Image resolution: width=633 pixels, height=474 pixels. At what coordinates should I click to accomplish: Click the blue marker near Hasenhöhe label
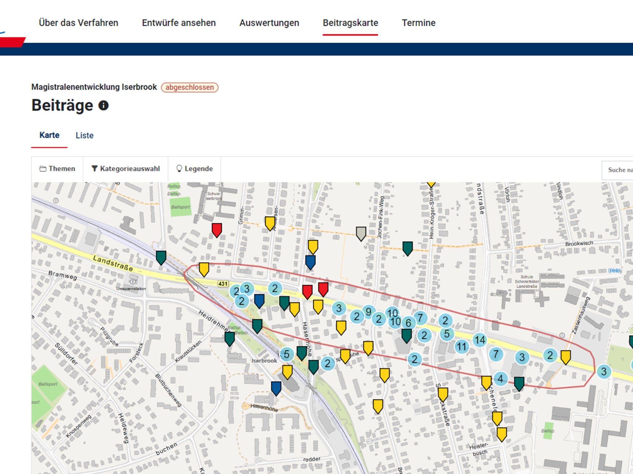pos(276,389)
